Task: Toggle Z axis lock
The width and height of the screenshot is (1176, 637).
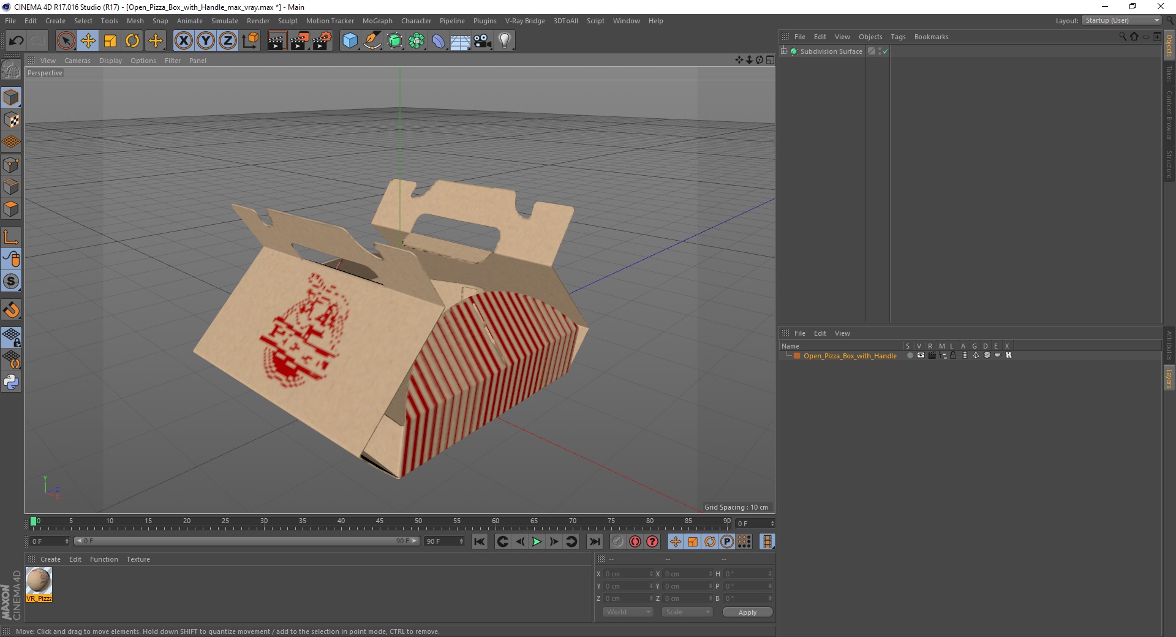Action: point(228,41)
